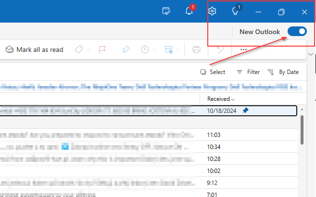
Task: Click the red flag icon
Action: tap(102, 49)
